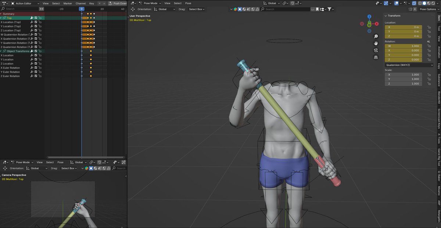
Task: Switch to the Animation sidebar tab
Action: tap(439, 52)
